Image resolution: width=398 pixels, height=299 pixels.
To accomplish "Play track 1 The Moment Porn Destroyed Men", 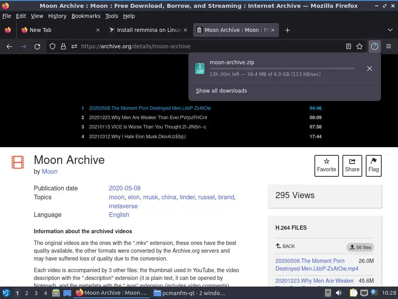I will (202, 108).
